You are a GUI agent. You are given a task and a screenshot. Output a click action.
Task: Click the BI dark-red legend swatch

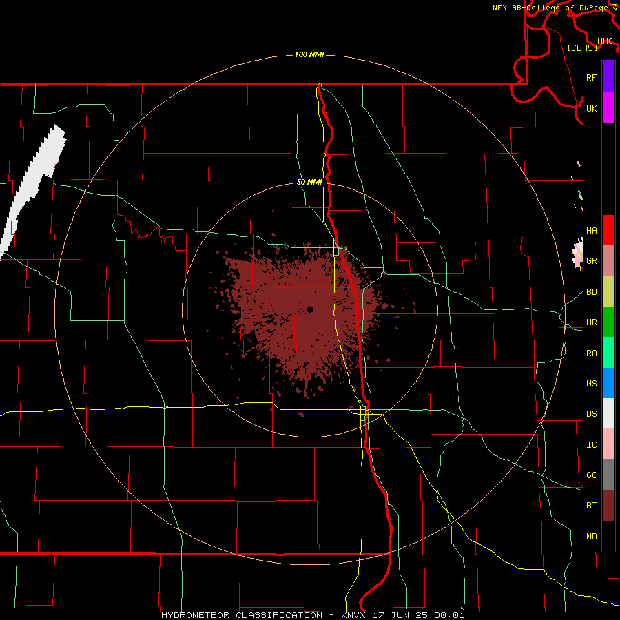point(608,506)
